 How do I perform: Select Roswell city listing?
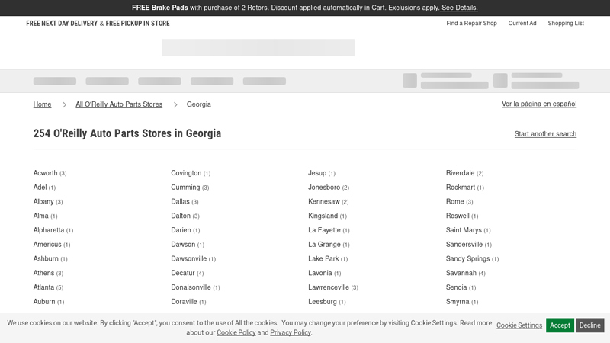pyautogui.click(x=462, y=216)
